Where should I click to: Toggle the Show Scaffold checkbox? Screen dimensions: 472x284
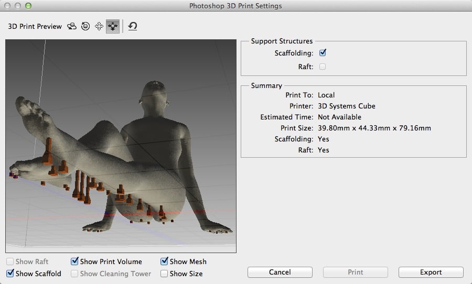(x=10, y=274)
